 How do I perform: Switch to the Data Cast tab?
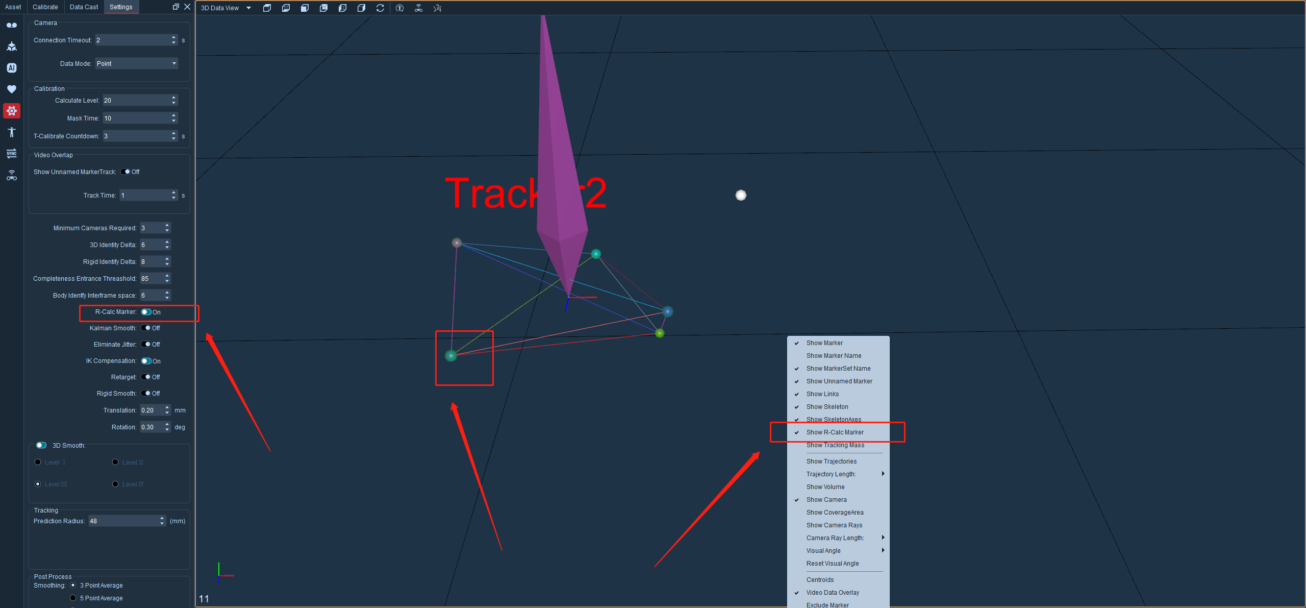(x=84, y=7)
